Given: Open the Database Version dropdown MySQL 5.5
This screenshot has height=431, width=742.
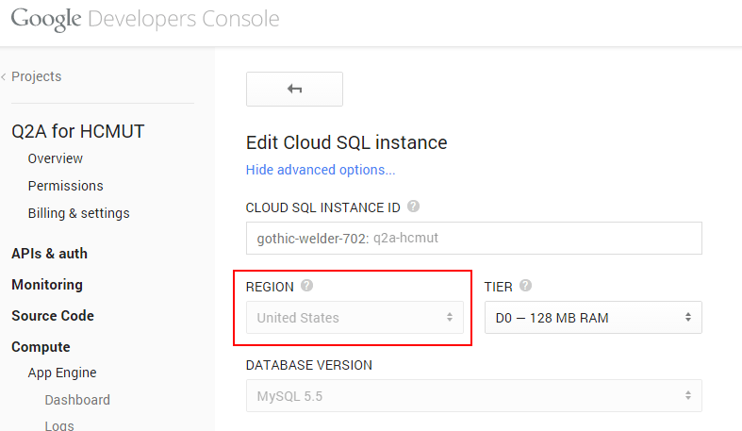Looking at the screenshot, I should coord(473,395).
